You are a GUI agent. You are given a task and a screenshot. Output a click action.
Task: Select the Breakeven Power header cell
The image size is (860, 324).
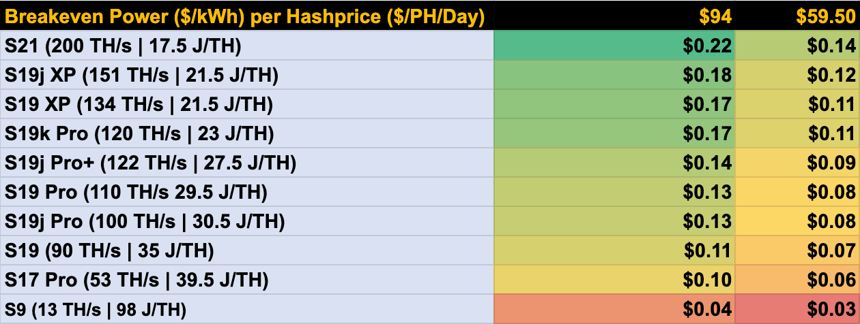pos(246,16)
